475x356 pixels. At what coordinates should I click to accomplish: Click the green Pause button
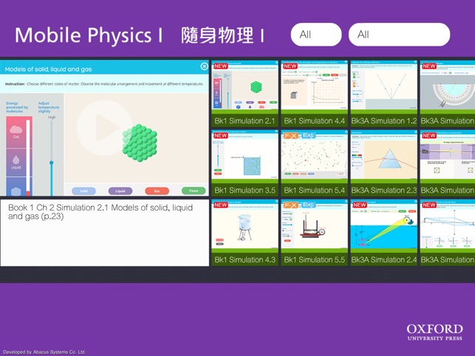194,191
